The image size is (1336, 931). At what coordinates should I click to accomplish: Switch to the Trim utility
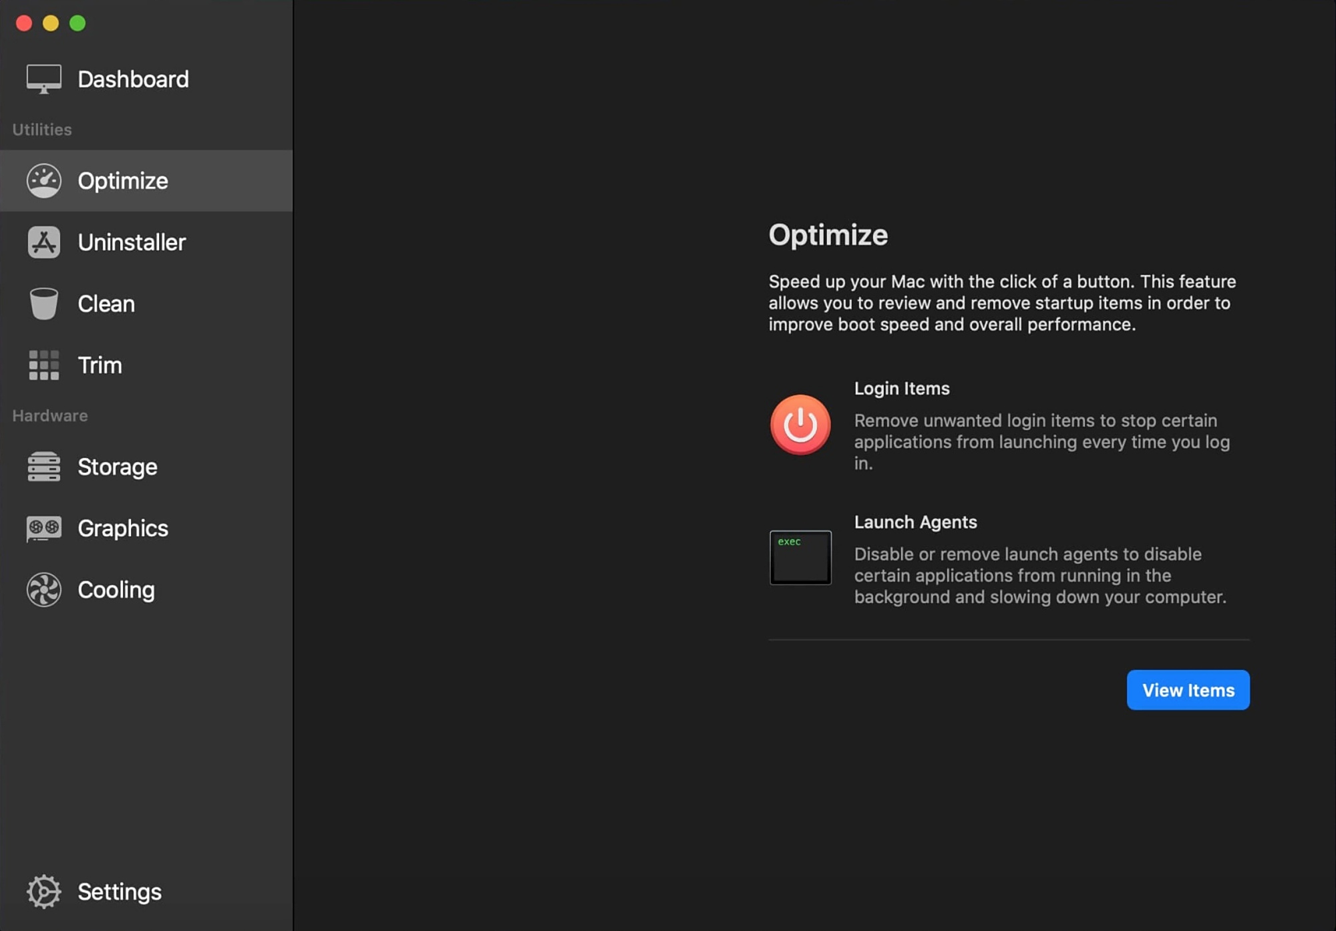[146, 365]
